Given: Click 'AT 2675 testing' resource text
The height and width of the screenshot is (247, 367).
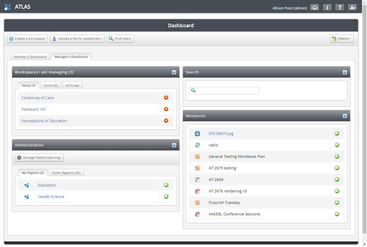Looking at the screenshot, I should (222, 168).
